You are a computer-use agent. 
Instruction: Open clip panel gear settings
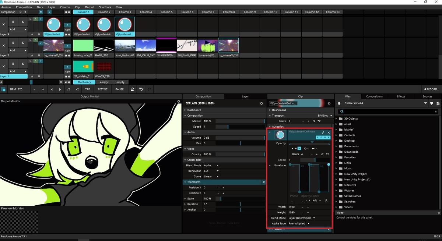(x=329, y=103)
